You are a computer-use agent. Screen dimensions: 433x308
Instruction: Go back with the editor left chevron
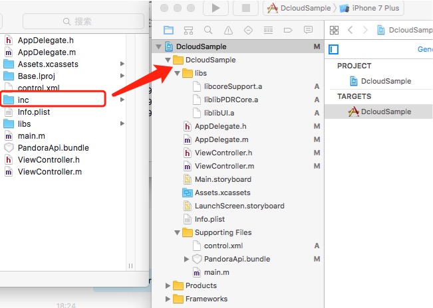tap(350, 30)
